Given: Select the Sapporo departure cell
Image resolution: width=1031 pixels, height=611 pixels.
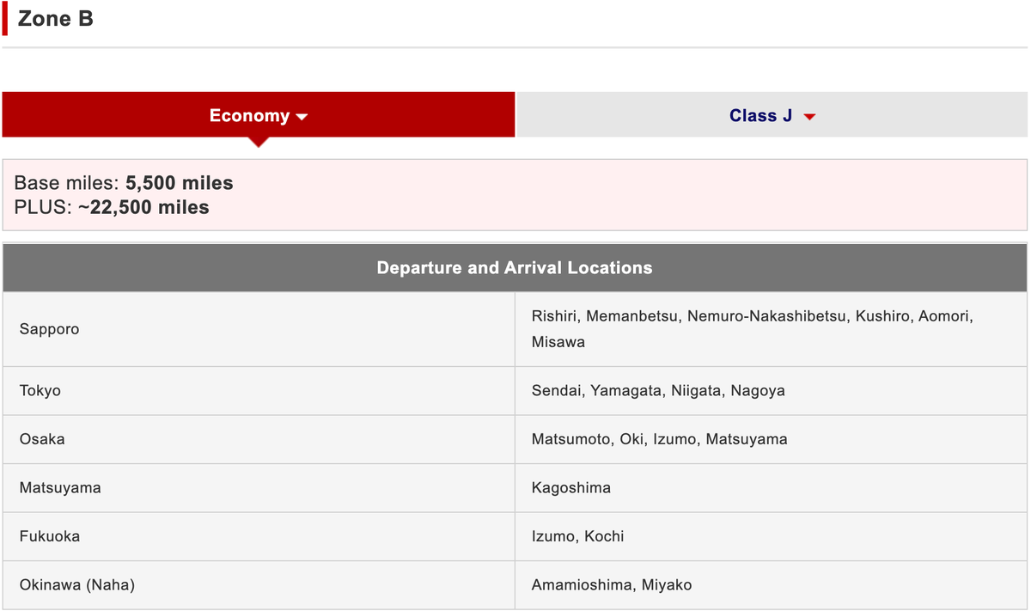Looking at the screenshot, I should pyautogui.click(x=49, y=329).
